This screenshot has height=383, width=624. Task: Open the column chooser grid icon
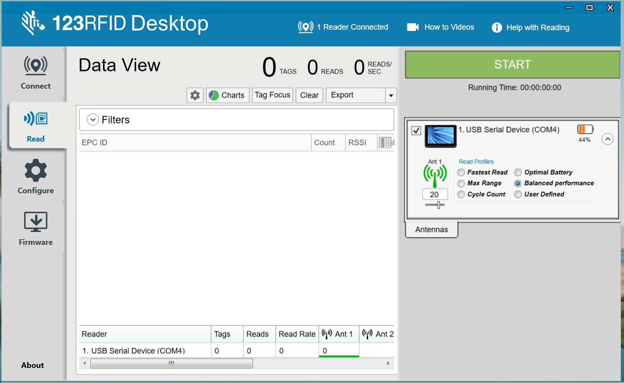(x=385, y=142)
